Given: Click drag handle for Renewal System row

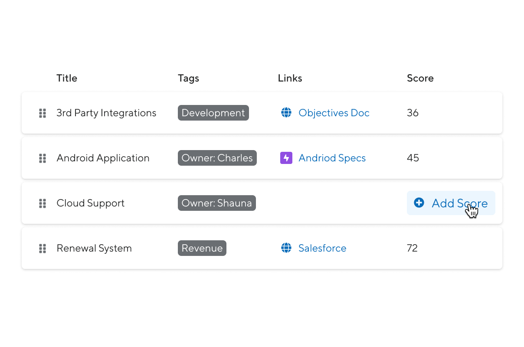Looking at the screenshot, I should pos(43,249).
